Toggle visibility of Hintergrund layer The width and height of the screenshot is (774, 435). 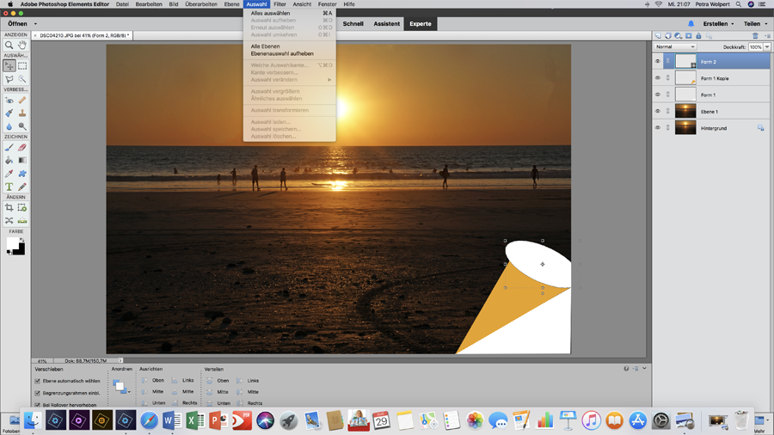(x=658, y=128)
